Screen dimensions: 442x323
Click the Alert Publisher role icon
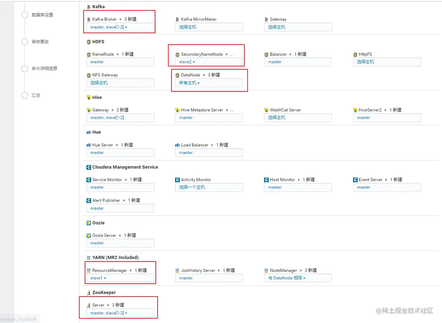89,200
